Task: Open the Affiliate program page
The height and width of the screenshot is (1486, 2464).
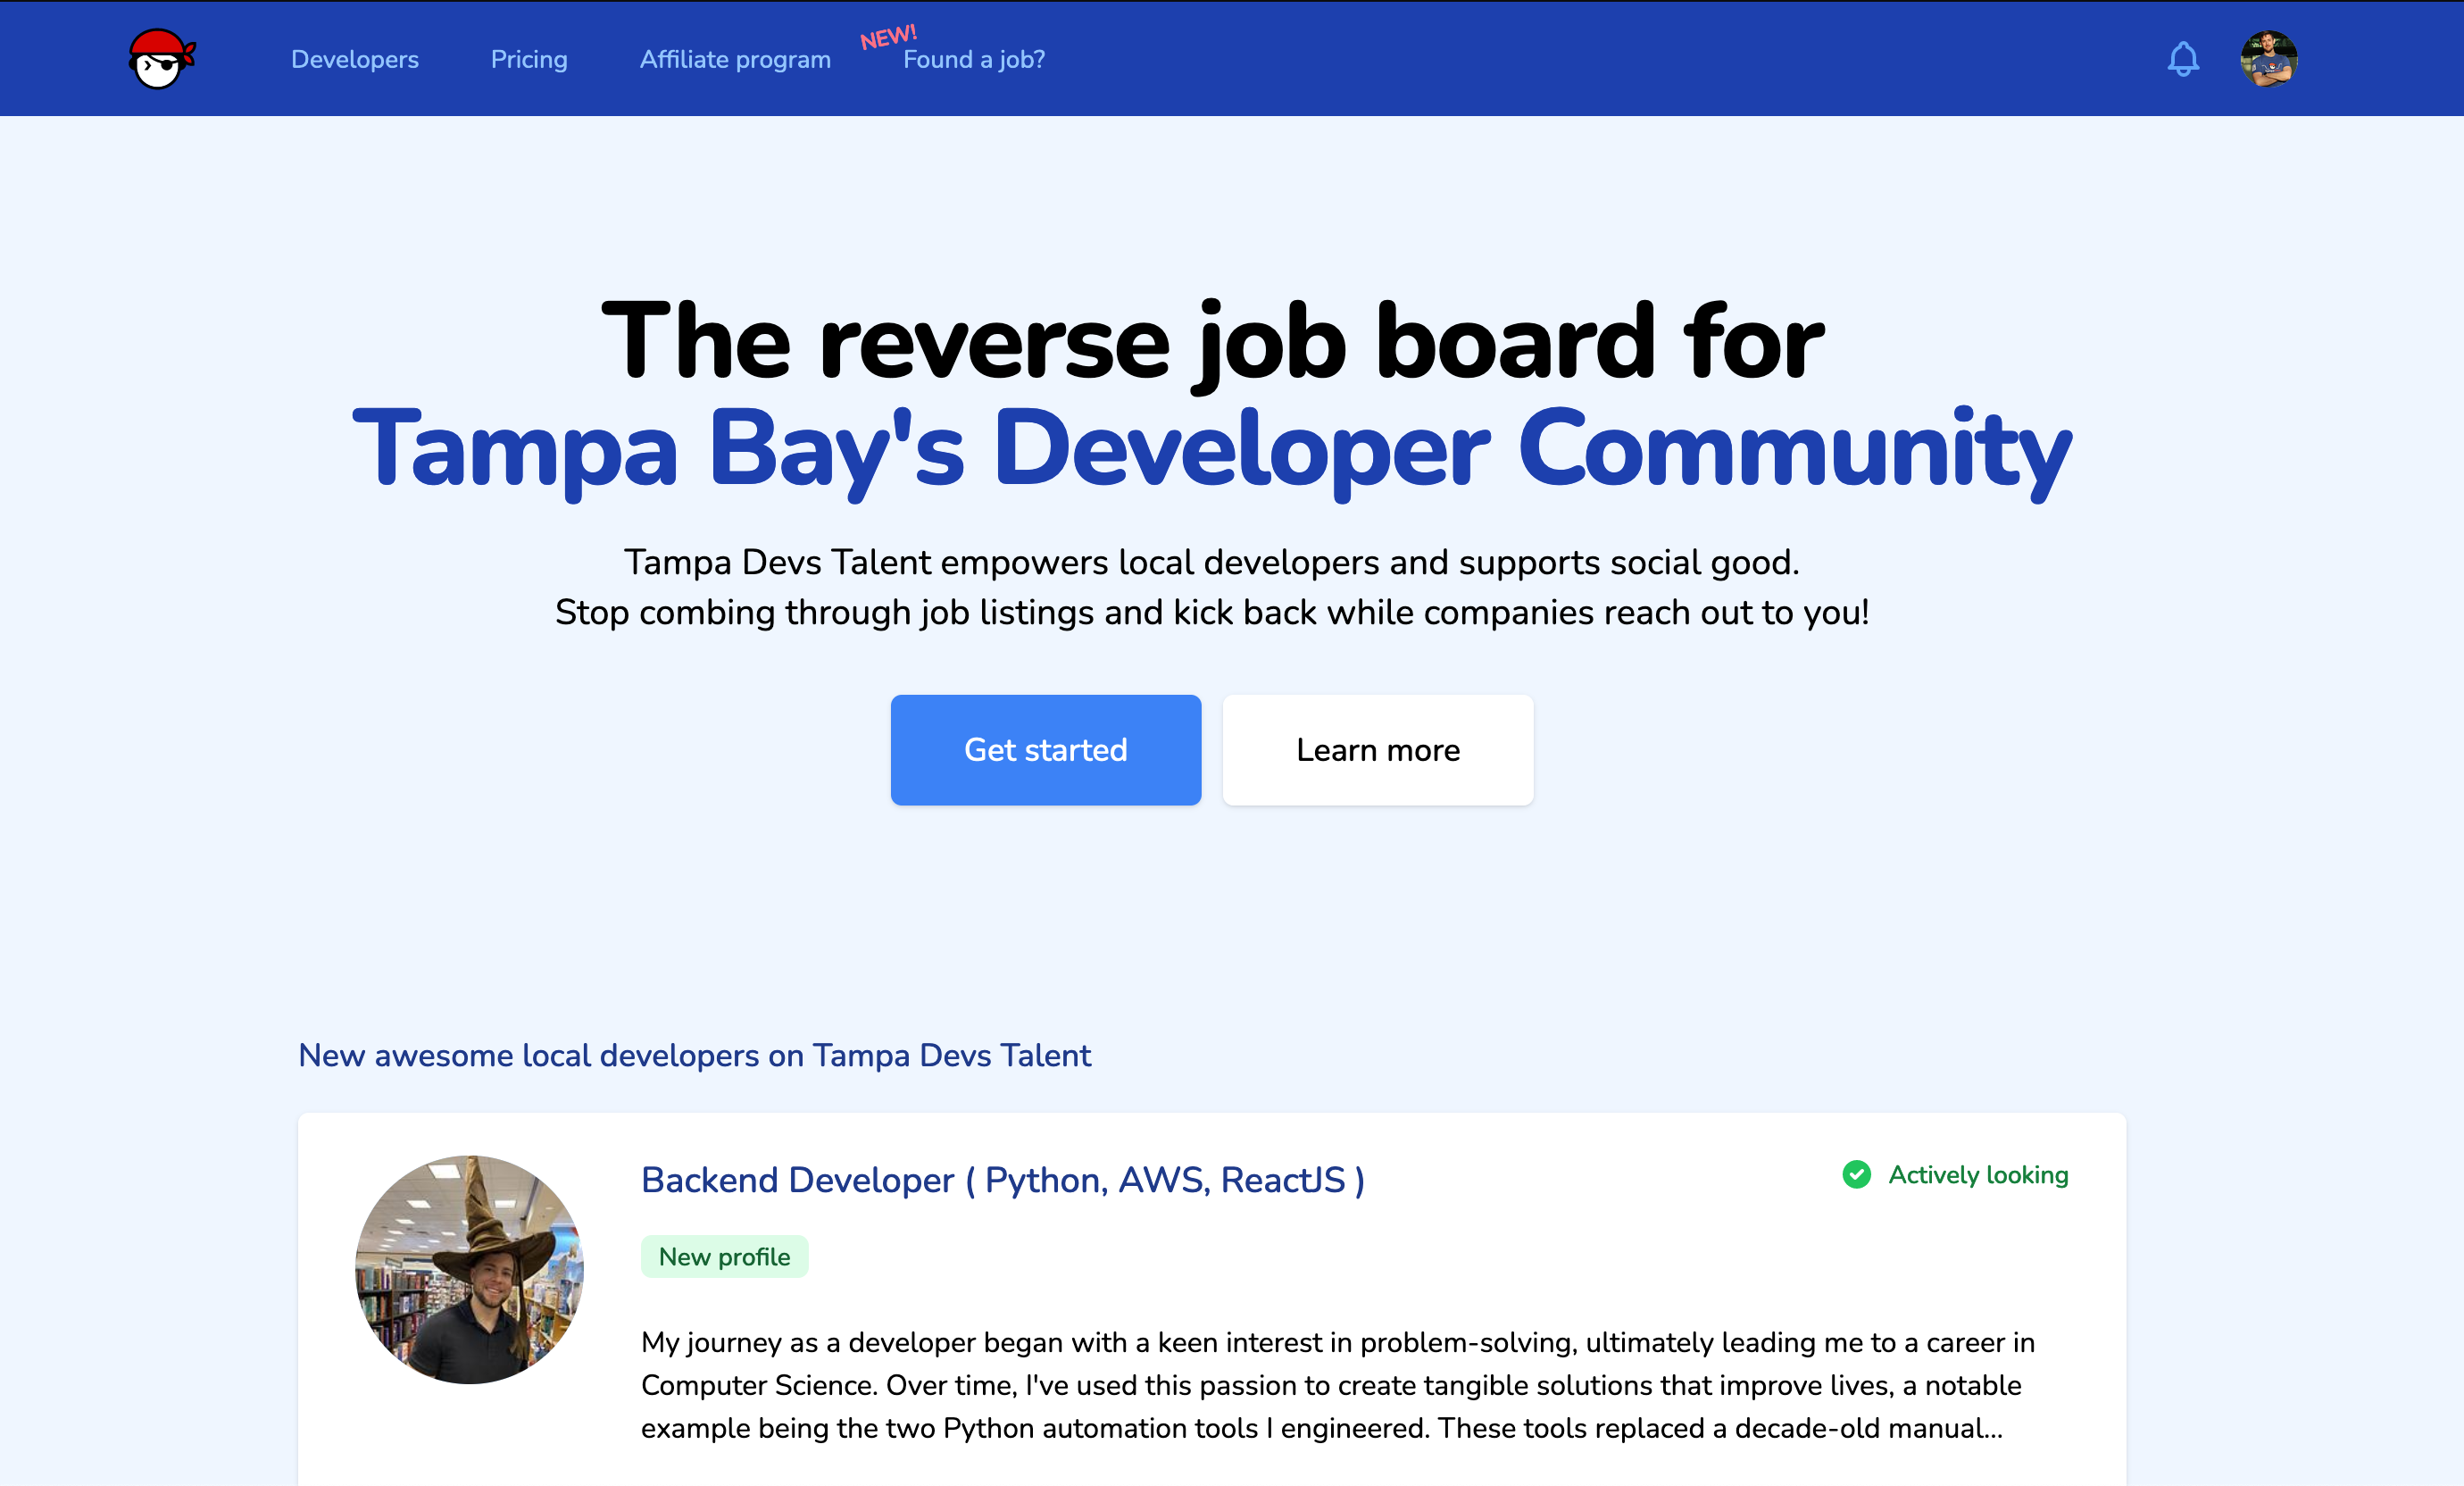Action: tap(735, 59)
